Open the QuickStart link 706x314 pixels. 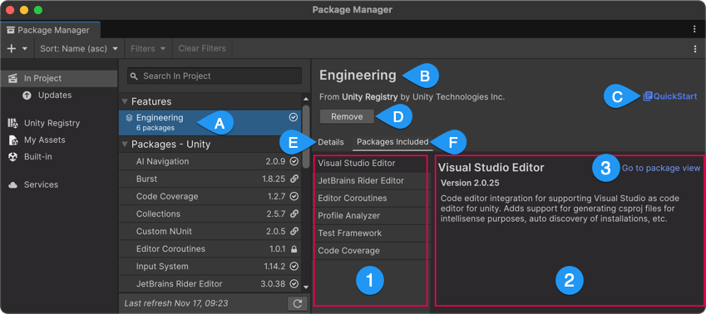pyautogui.click(x=670, y=96)
